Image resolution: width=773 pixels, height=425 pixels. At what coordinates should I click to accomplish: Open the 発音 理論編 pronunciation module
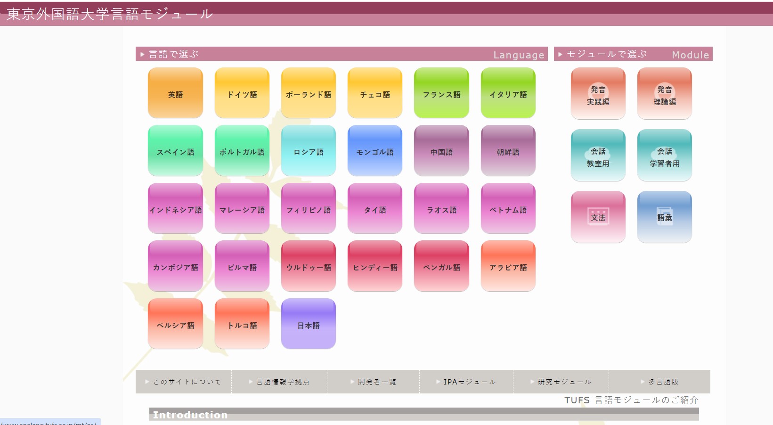point(664,93)
